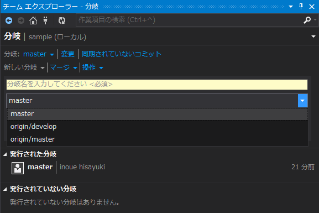The width and height of the screenshot is (319, 213).
Task: Toggle the 新しい分岐 section dropdown
Action: pyautogui.click(x=24, y=67)
